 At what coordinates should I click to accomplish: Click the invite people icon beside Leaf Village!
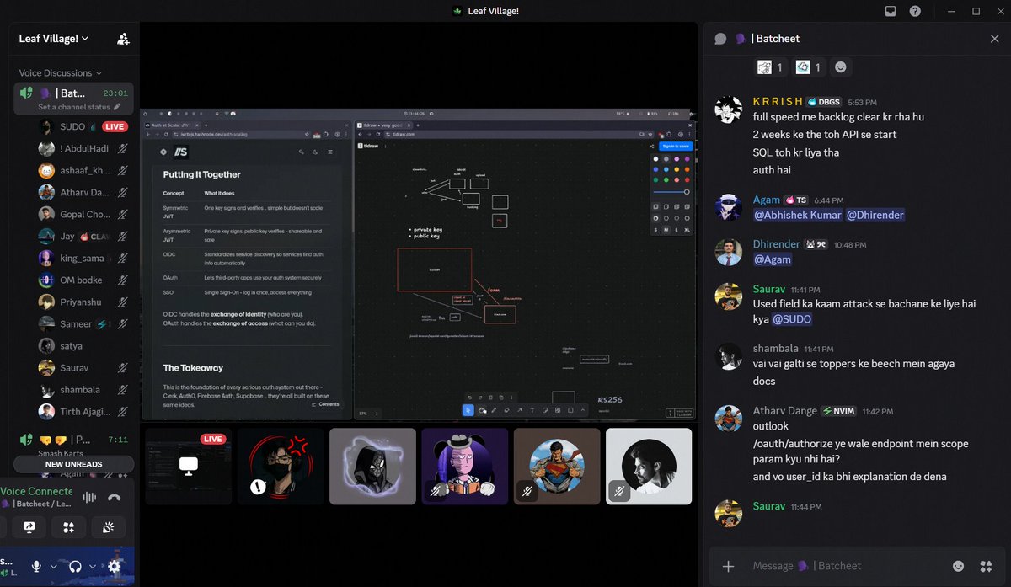(x=123, y=39)
